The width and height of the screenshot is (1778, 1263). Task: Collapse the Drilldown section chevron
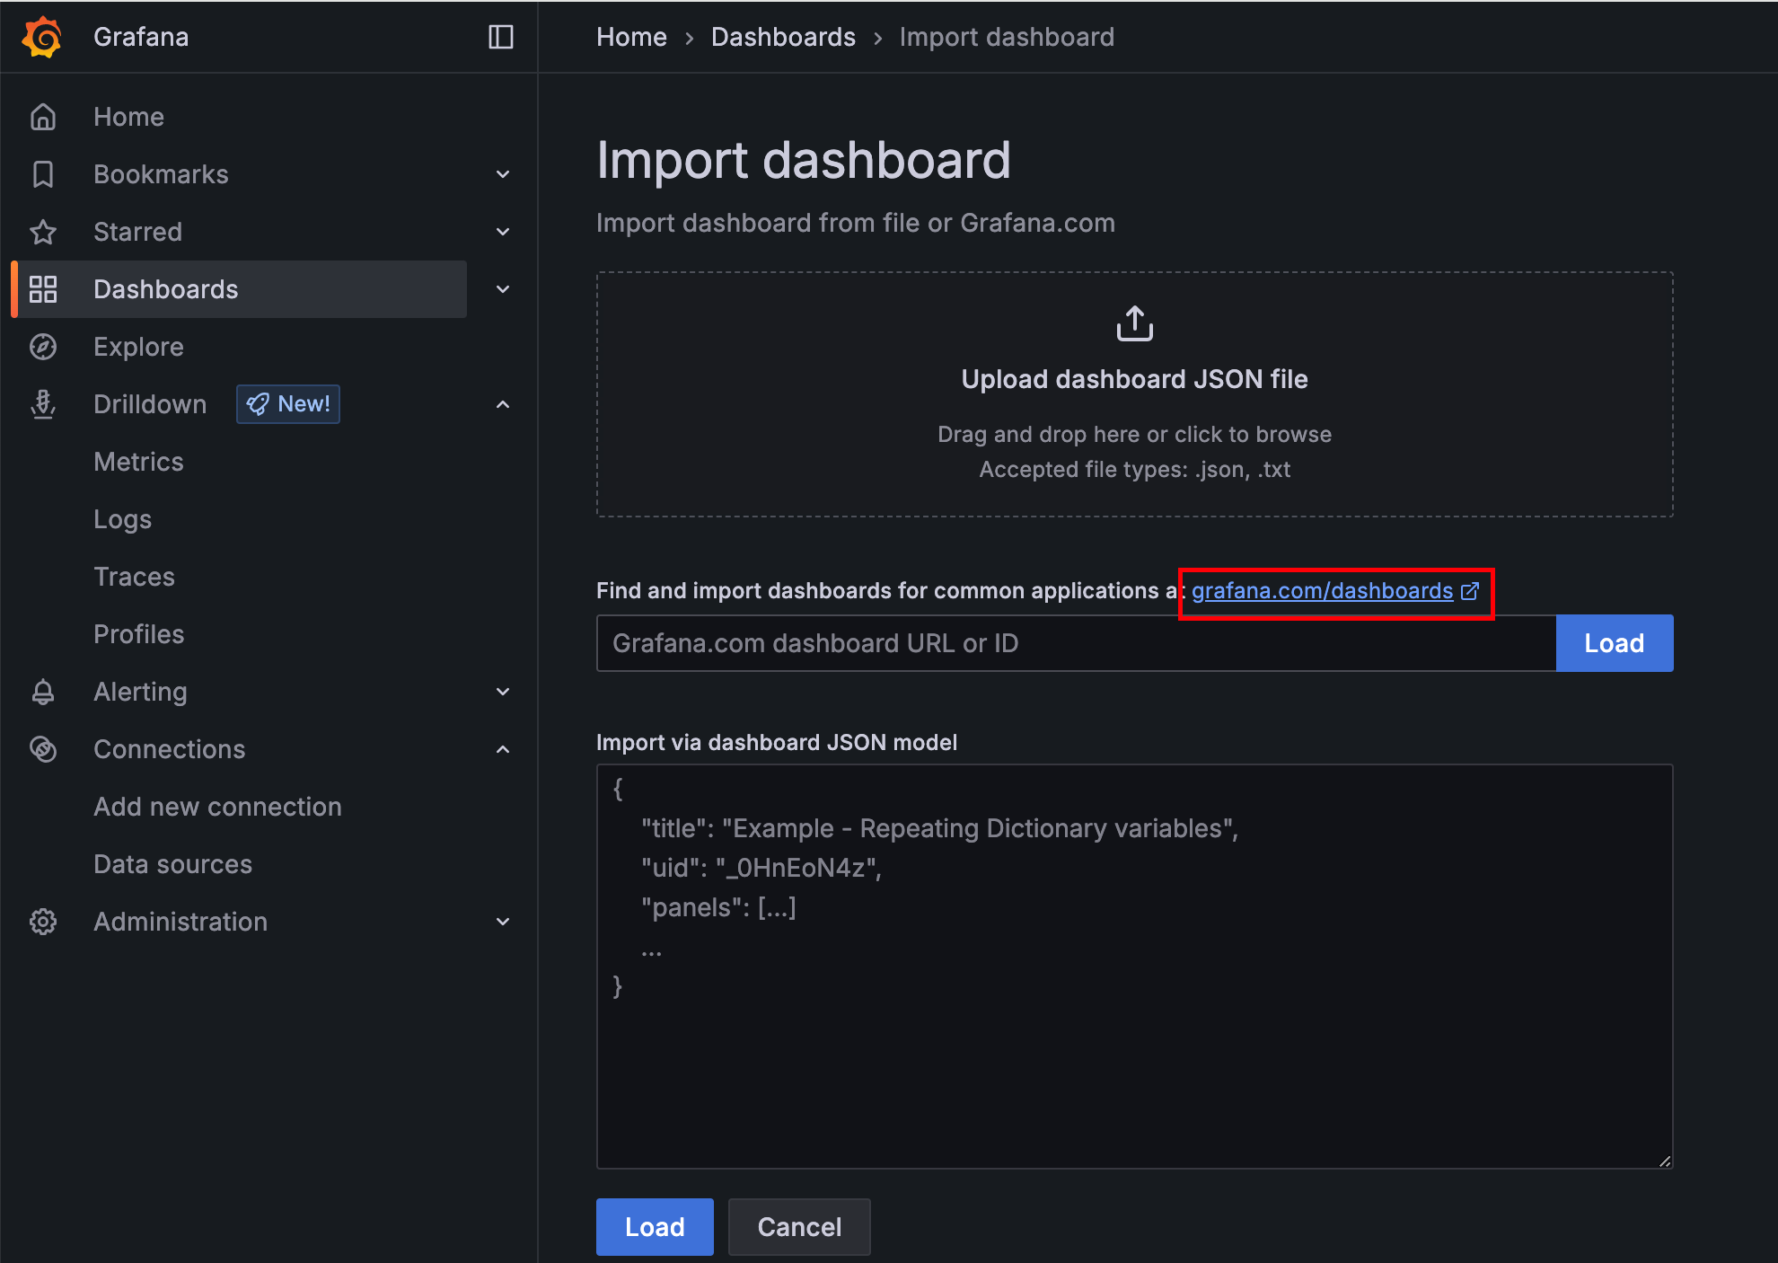(503, 404)
